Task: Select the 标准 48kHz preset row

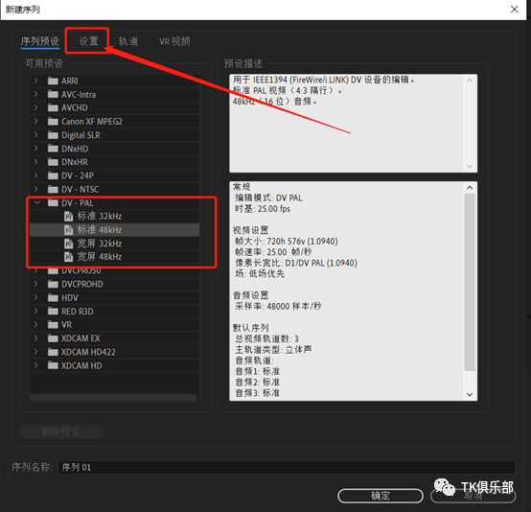Action: pyautogui.click(x=114, y=230)
